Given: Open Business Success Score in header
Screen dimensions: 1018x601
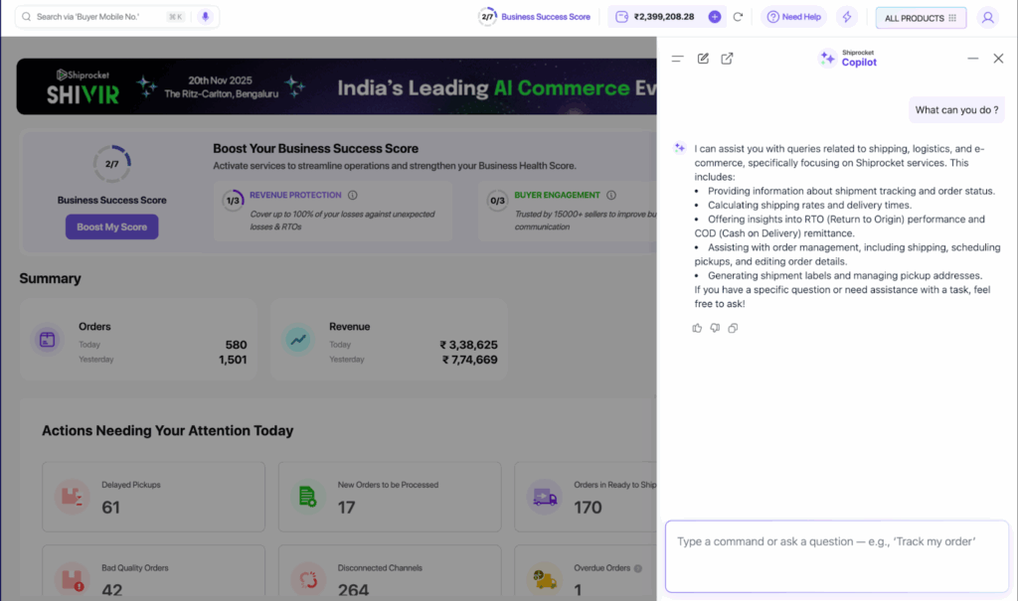Looking at the screenshot, I should tap(535, 17).
